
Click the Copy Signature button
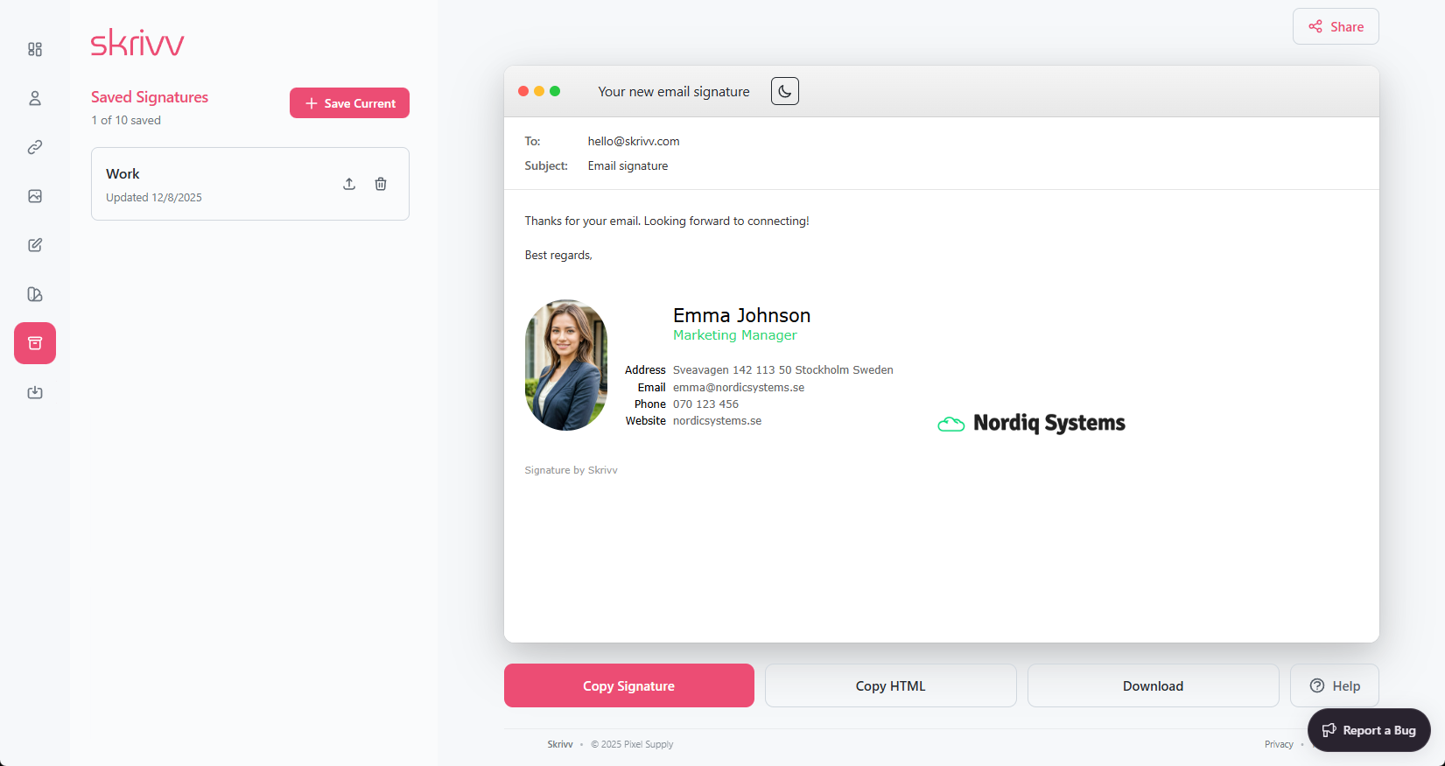[628, 685]
